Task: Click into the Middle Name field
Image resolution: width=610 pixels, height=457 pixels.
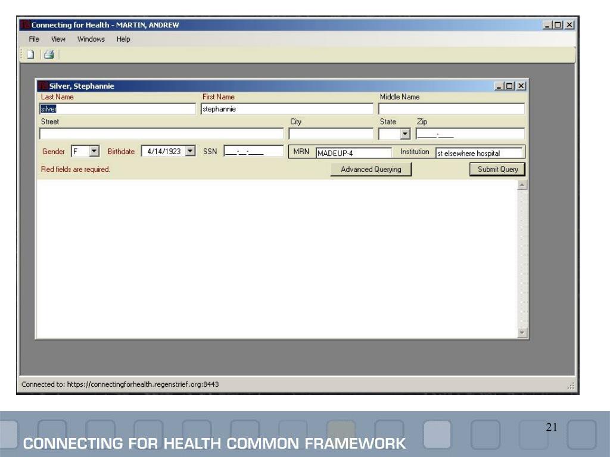Action: pos(452,109)
